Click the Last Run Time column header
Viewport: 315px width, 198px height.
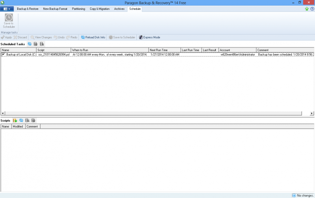[191, 50]
